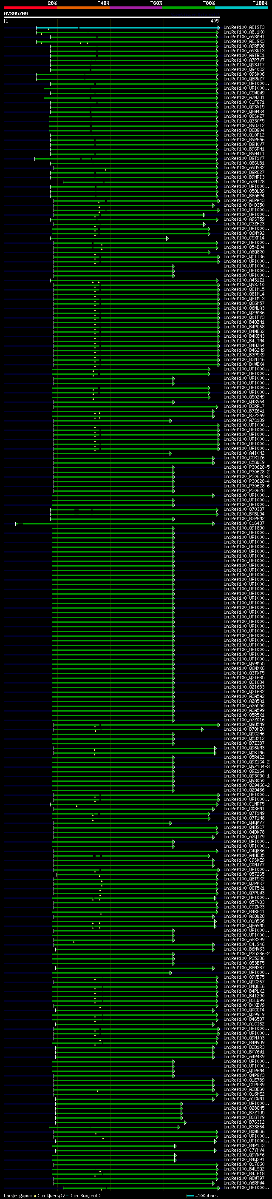
Task: Click the green alignment bar for C1G437
Action: point(115,524)
